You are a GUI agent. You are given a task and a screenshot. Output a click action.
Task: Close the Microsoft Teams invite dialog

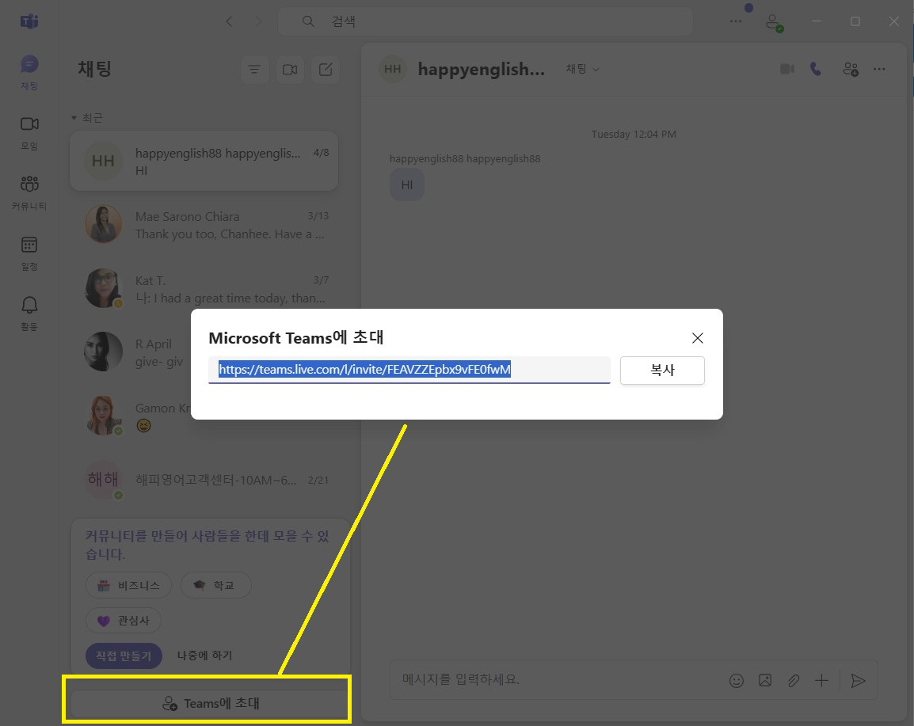[697, 338]
